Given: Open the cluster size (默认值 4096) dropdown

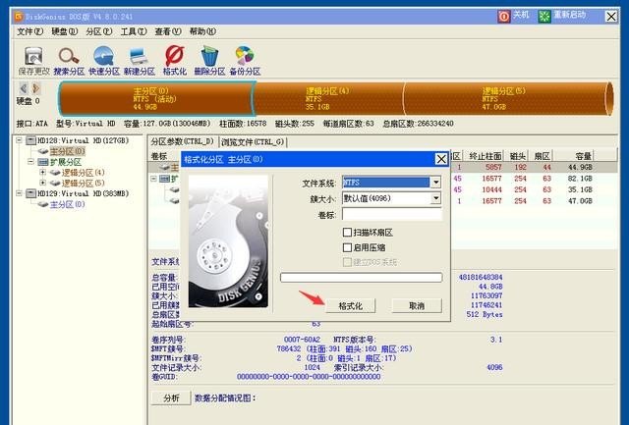Looking at the screenshot, I should pyautogui.click(x=435, y=198).
